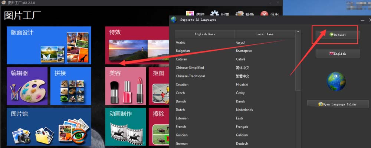
Task: Select the German language row
Action: (235, 144)
